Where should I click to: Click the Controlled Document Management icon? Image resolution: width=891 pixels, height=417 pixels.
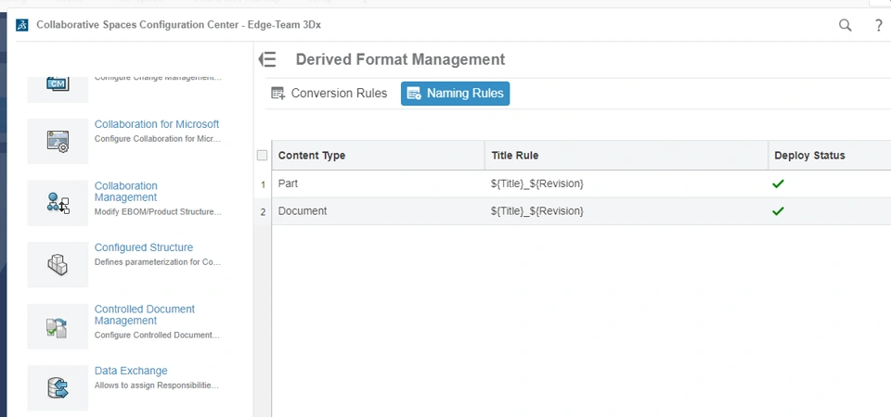[x=58, y=326]
